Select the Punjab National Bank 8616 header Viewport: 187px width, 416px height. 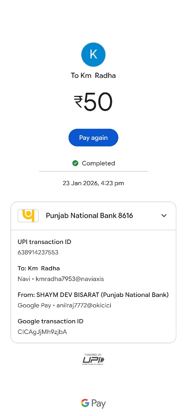pyautogui.click(x=93, y=216)
